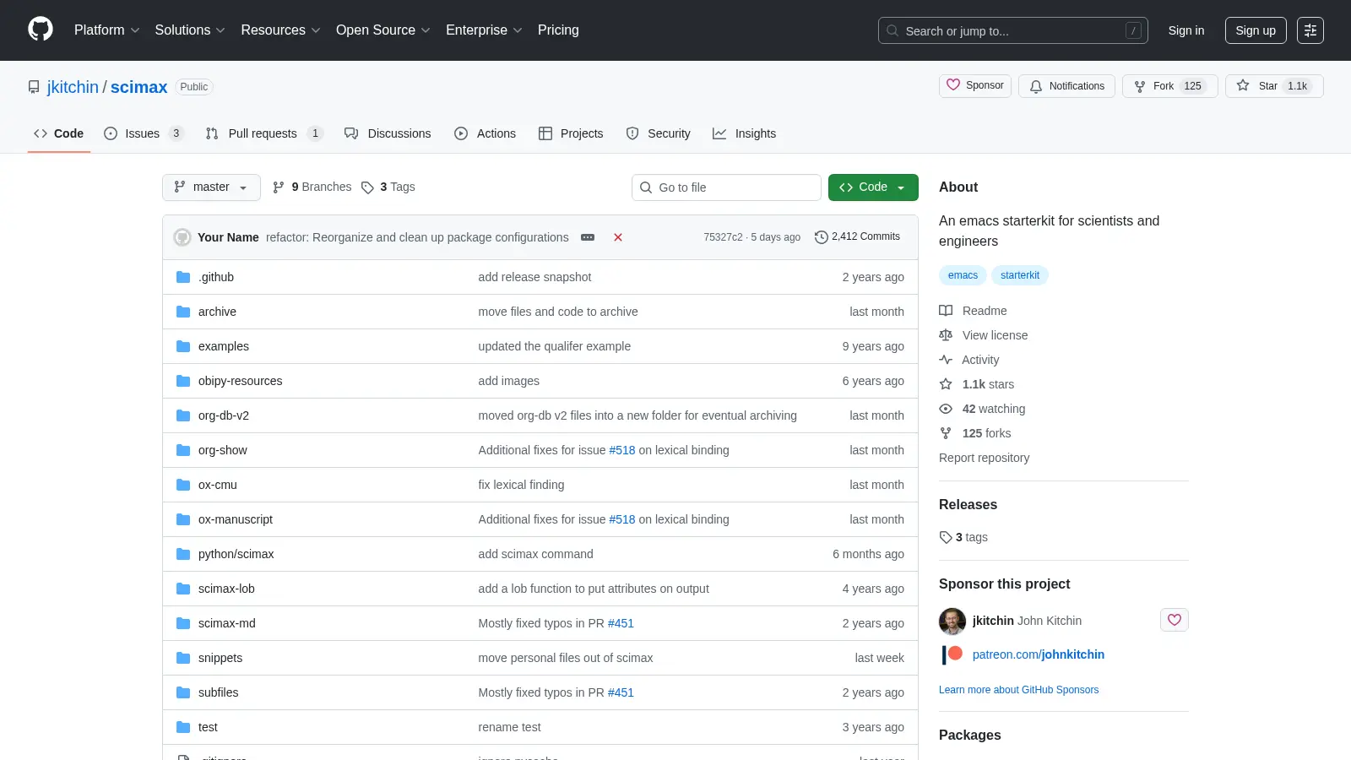Viewport: 1351px width, 760px height.
Task: Expand the Resources menu
Action: [280, 30]
